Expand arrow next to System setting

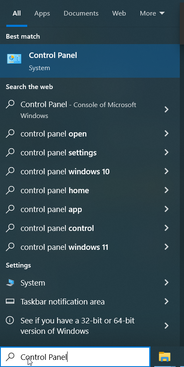pyautogui.click(x=166, y=283)
